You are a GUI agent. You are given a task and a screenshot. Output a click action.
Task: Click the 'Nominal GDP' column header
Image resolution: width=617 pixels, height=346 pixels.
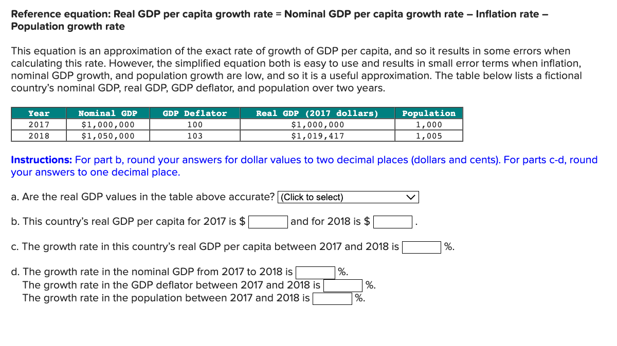coord(107,113)
